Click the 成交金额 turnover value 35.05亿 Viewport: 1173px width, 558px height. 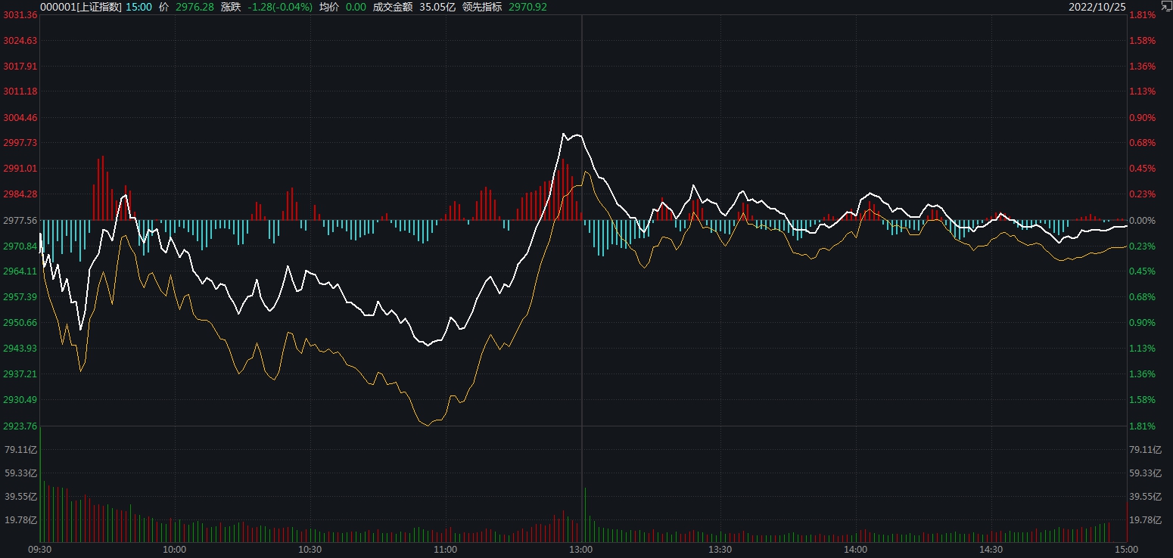[437, 7]
